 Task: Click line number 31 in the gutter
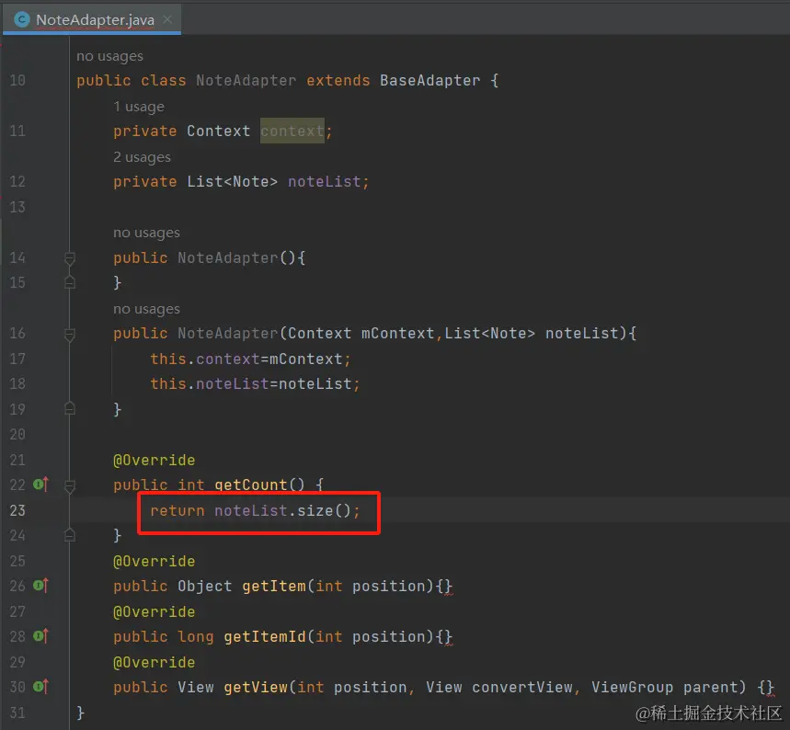(x=17, y=713)
